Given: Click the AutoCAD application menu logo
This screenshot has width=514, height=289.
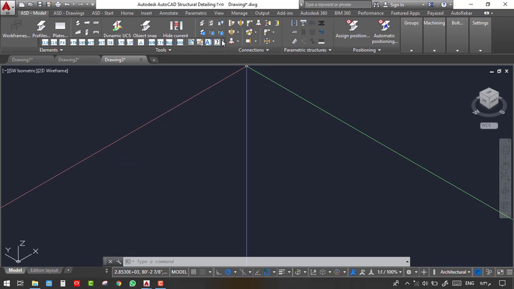Looking at the screenshot, I should pos(7,7).
